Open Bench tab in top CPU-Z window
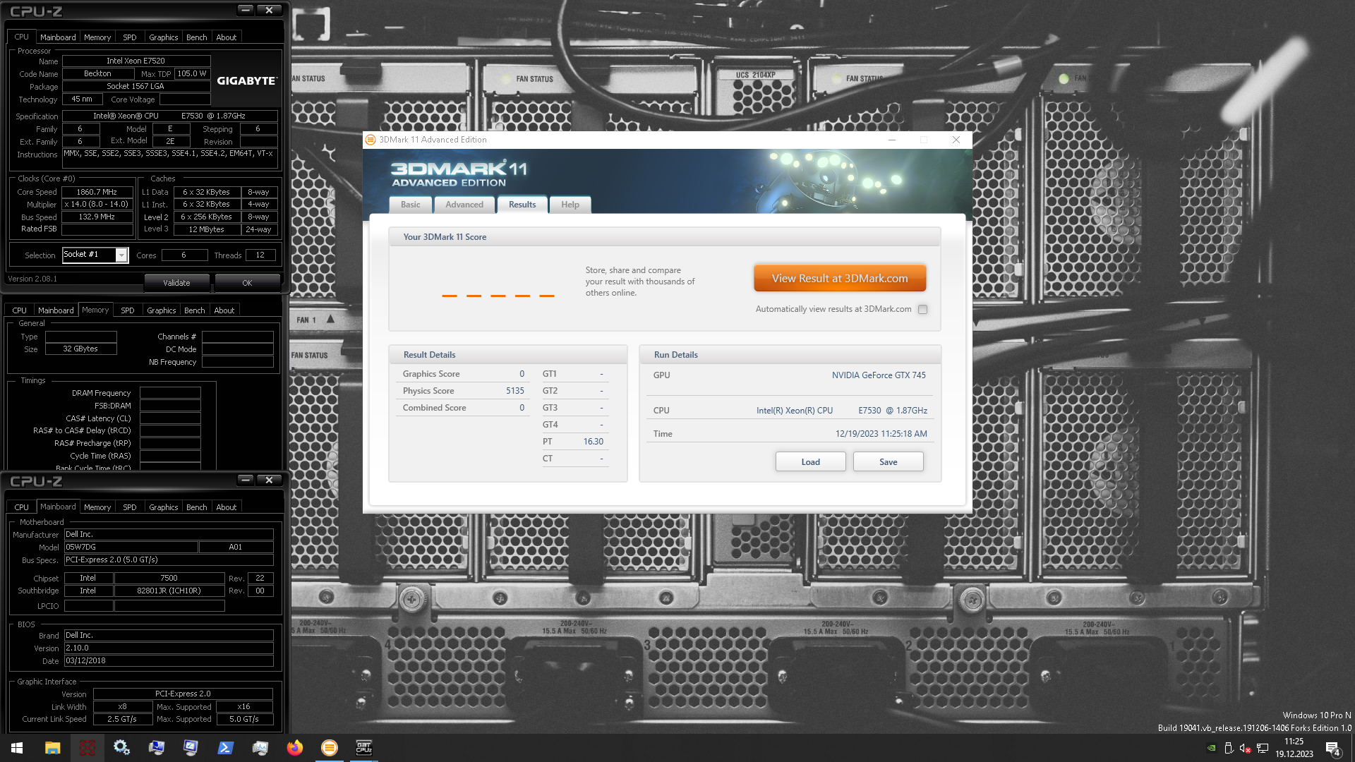1355x762 pixels. click(197, 37)
